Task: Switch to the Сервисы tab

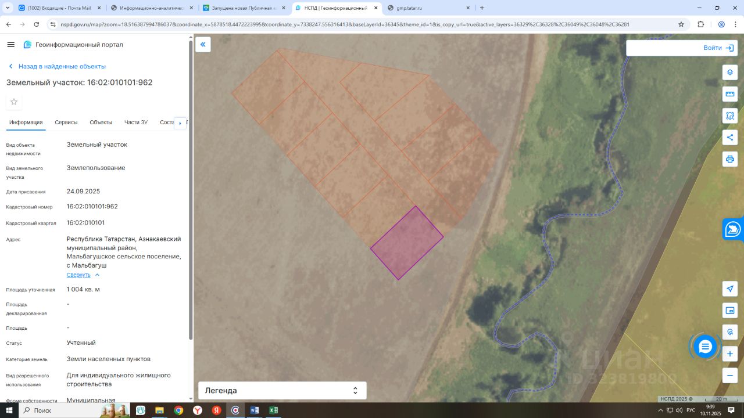Action: click(66, 122)
